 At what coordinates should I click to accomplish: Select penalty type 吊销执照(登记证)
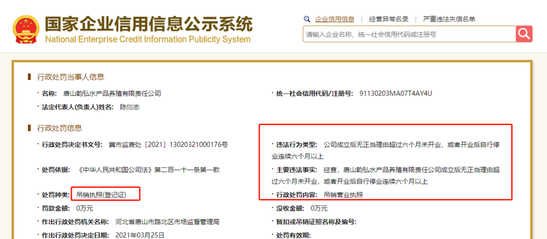[x=101, y=195]
